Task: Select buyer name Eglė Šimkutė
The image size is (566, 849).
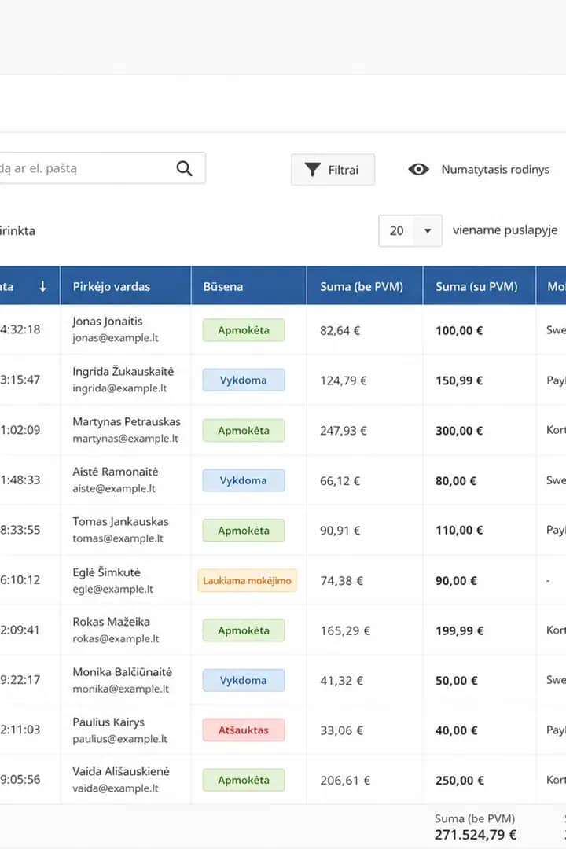Action: tap(107, 572)
